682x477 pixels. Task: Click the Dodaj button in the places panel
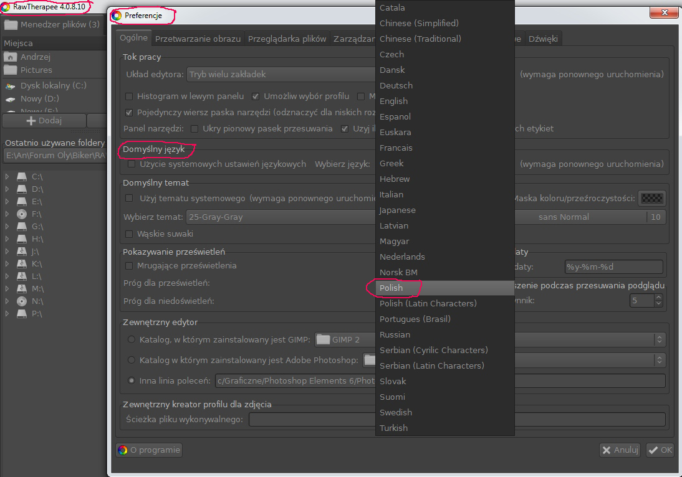point(44,121)
